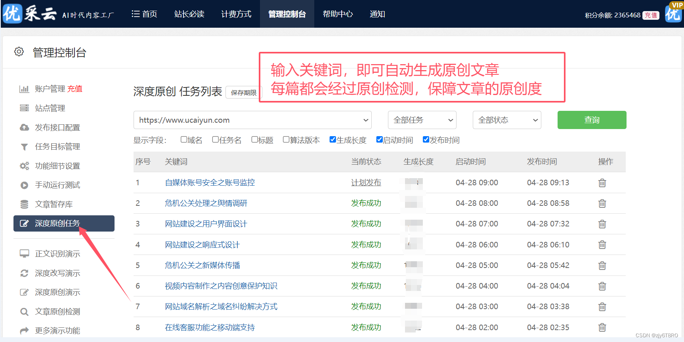Click the green 查询 button
This screenshot has width=684, height=342.
click(592, 120)
